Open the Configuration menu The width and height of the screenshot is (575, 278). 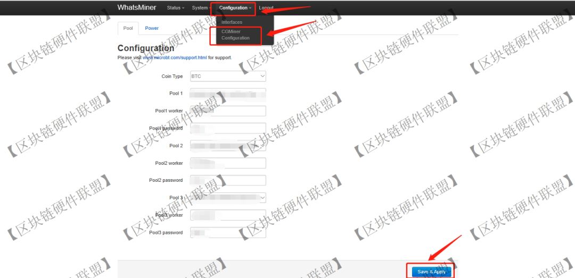235,7
